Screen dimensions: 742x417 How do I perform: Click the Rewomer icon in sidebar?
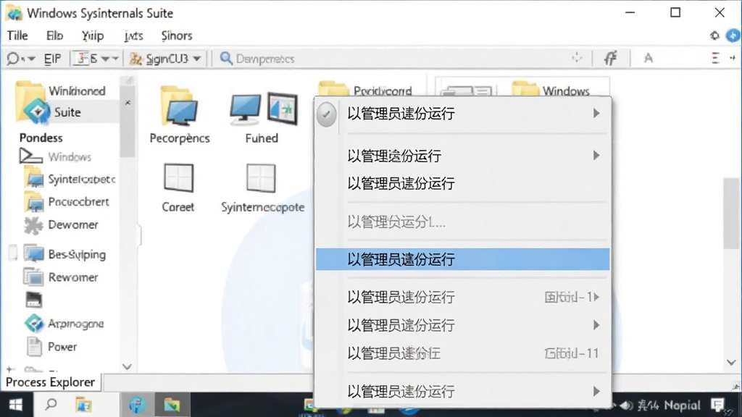(x=33, y=277)
